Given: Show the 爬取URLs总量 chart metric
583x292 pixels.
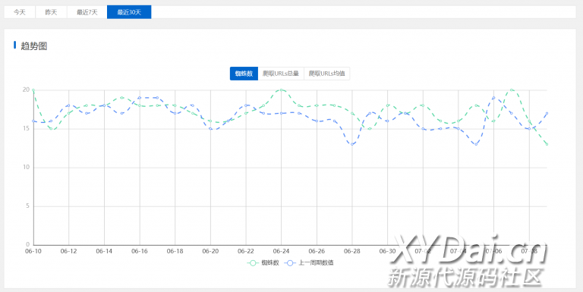Looking at the screenshot, I should [281, 74].
